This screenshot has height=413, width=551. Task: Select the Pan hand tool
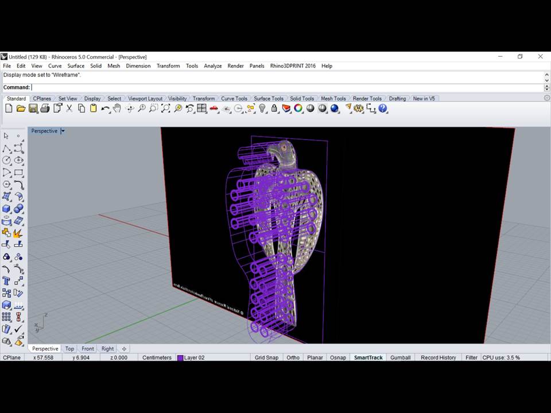pos(118,108)
